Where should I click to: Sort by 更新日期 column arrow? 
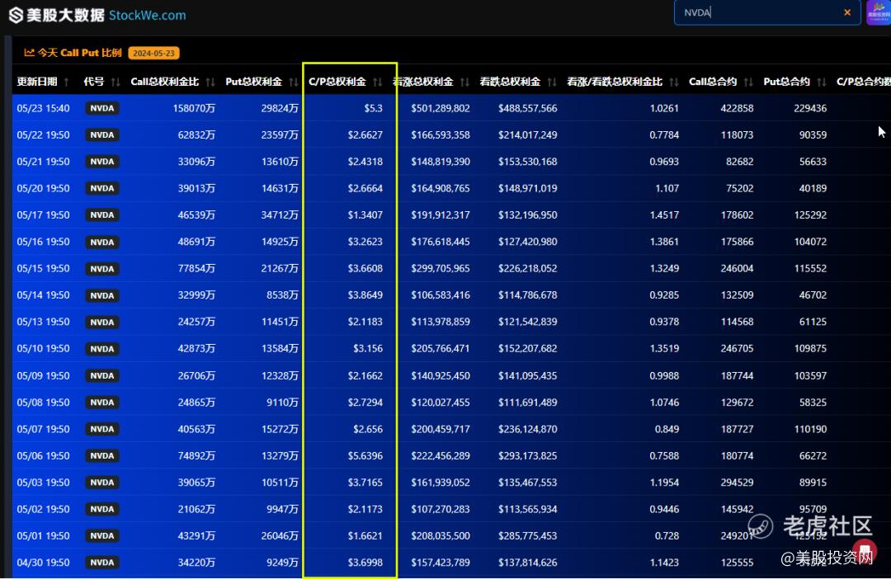click(x=67, y=82)
